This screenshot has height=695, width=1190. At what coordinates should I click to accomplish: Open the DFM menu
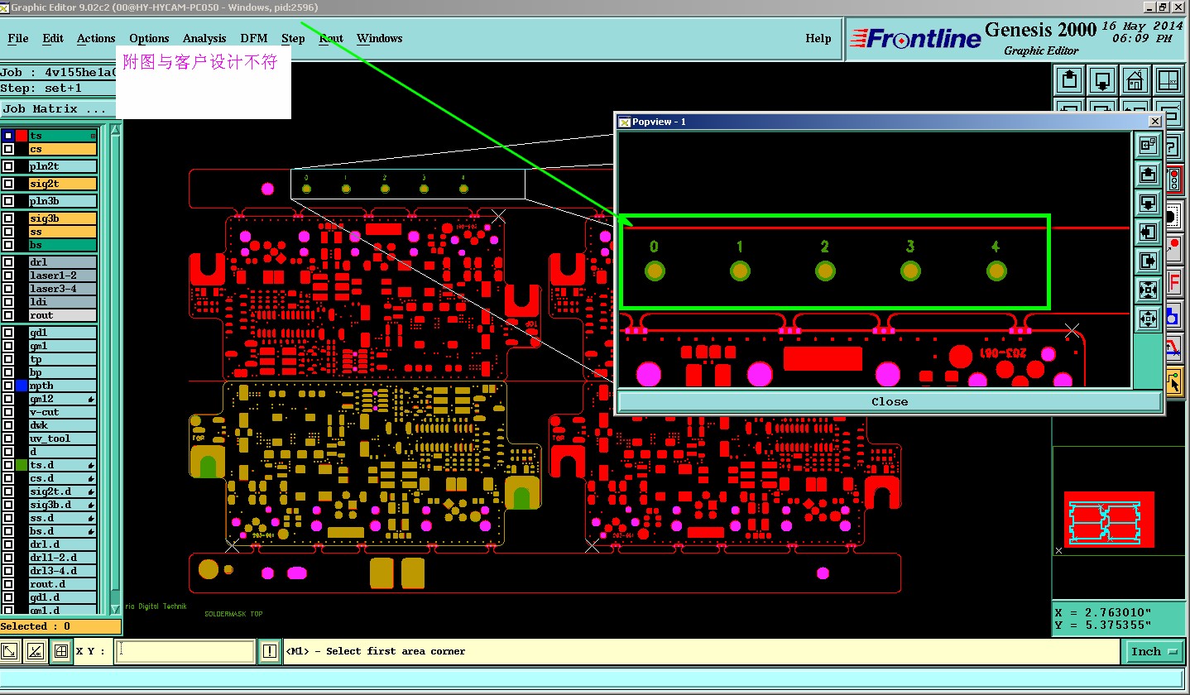pyautogui.click(x=254, y=38)
